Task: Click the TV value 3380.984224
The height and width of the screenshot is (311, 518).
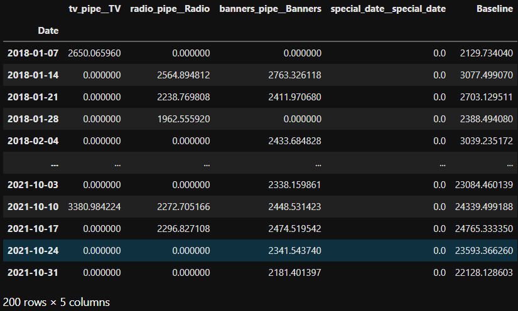Action: (x=94, y=206)
